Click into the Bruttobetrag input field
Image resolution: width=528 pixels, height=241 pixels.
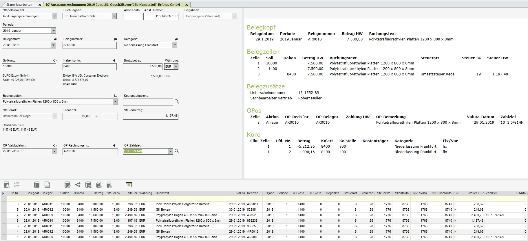[142, 66]
